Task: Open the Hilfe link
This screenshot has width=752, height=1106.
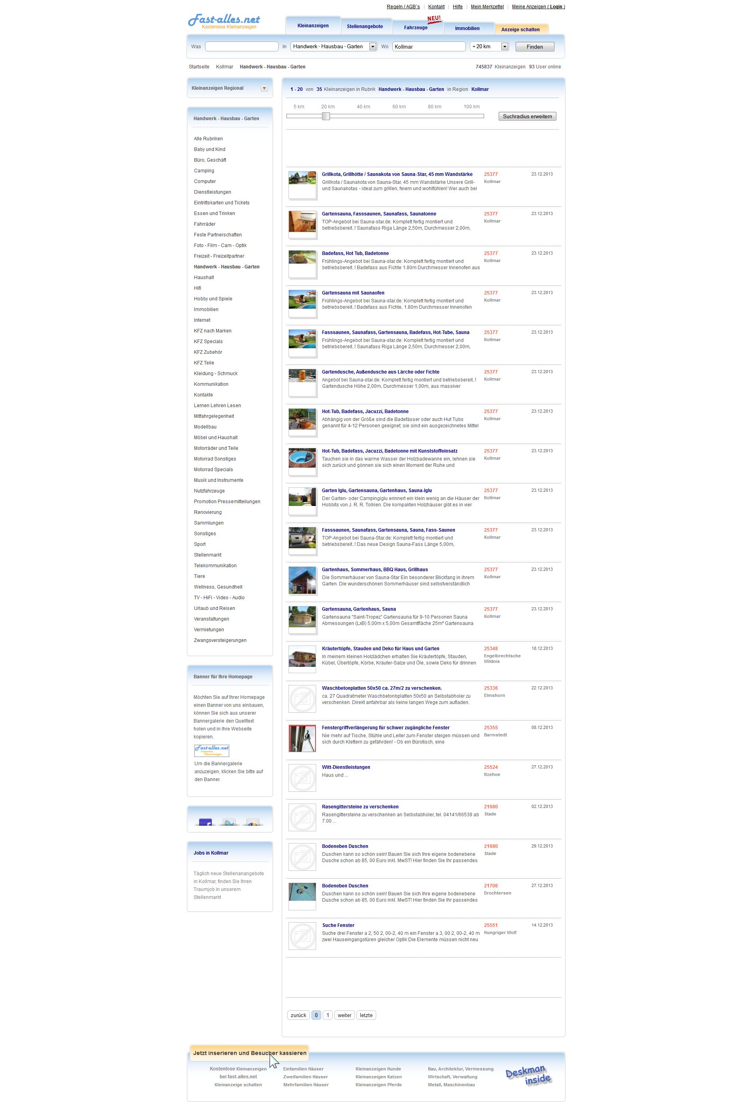Action: point(458,7)
